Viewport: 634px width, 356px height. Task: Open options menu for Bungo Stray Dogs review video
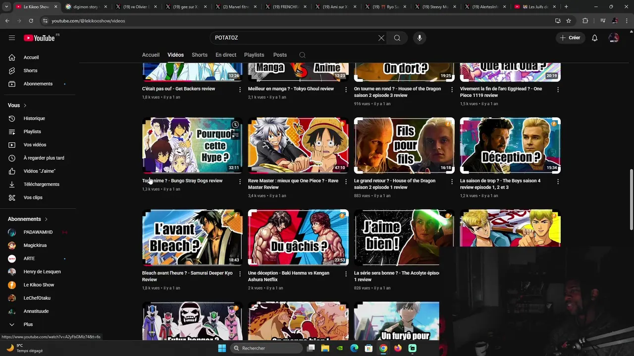click(x=240, y=181)
